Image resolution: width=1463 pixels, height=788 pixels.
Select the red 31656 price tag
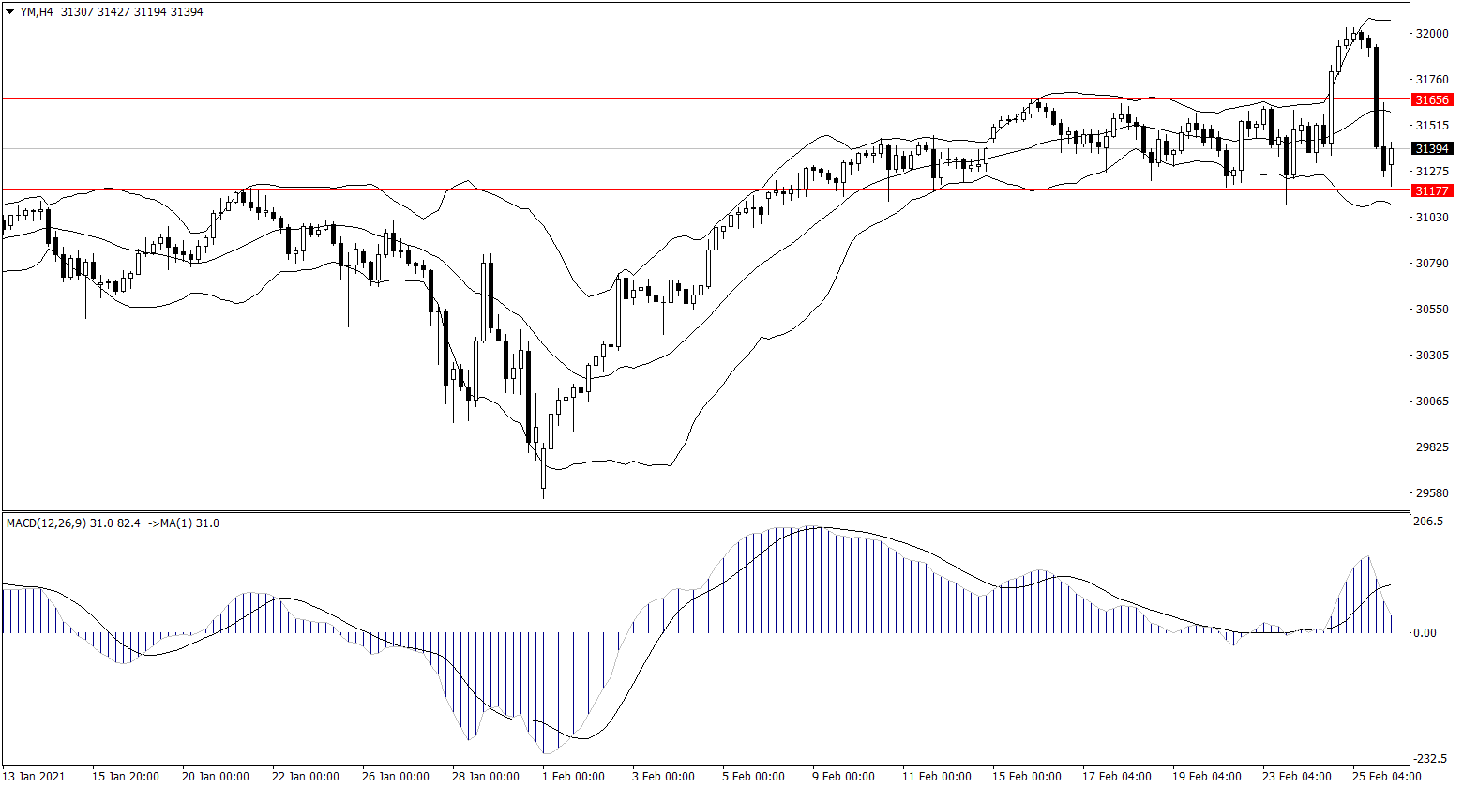[x=1432, y=99]
